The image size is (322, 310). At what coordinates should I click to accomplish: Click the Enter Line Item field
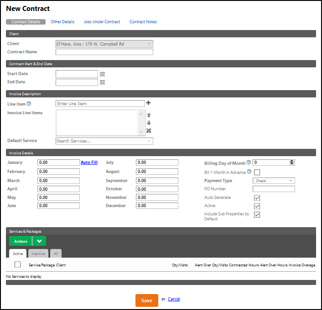pos(100,103)
